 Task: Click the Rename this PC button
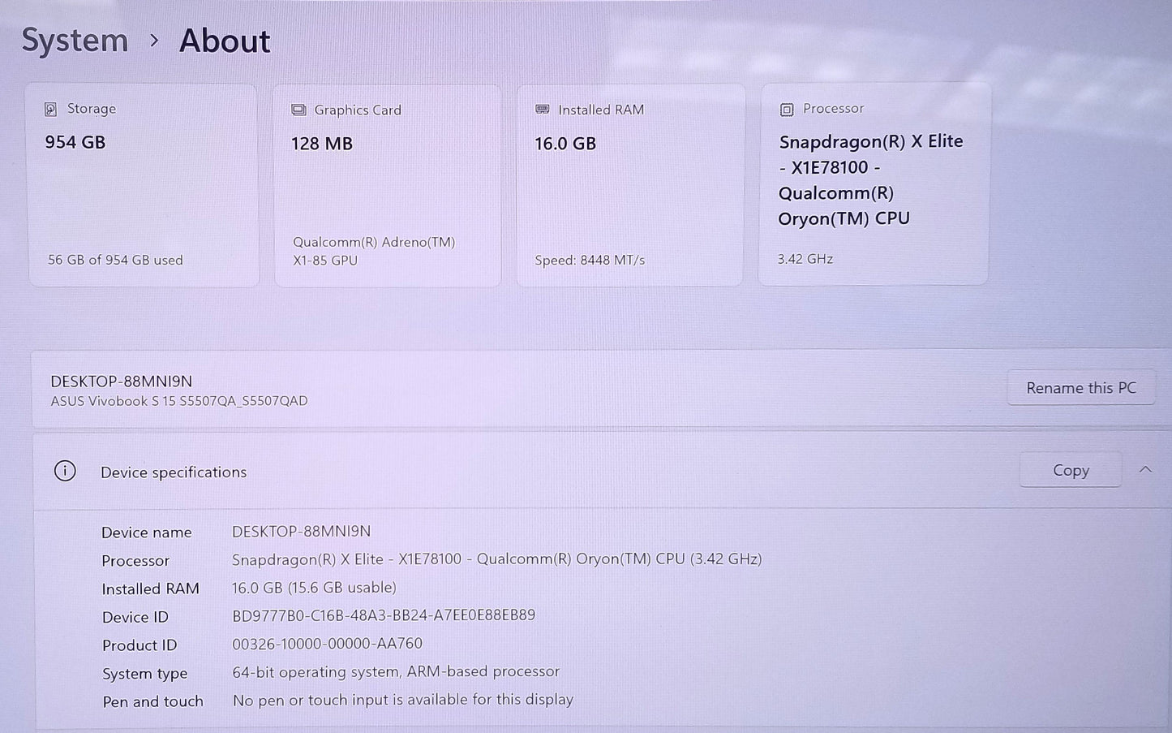[1081, 388]
